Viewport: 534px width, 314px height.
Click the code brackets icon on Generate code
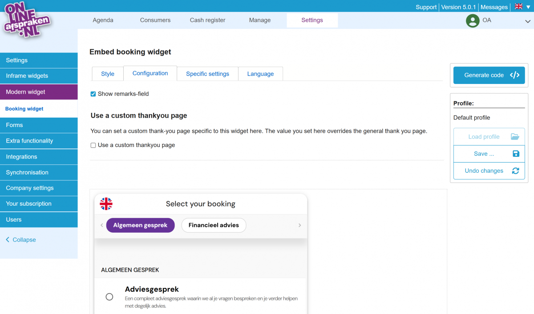point(514,75)
